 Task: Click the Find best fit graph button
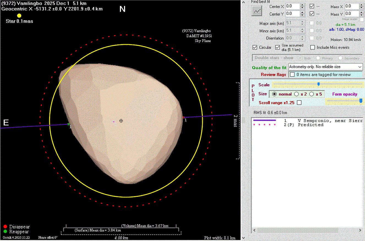tap(257, 11)
